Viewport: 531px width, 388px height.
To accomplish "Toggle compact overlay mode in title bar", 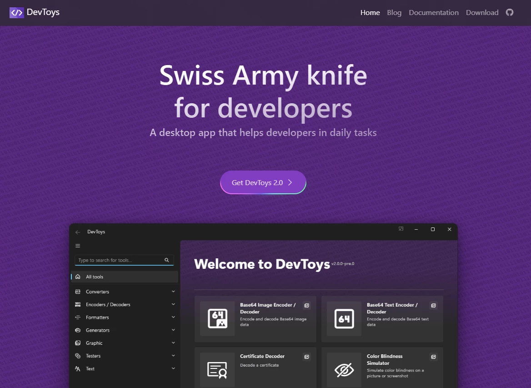I will (x=401, y=229).
